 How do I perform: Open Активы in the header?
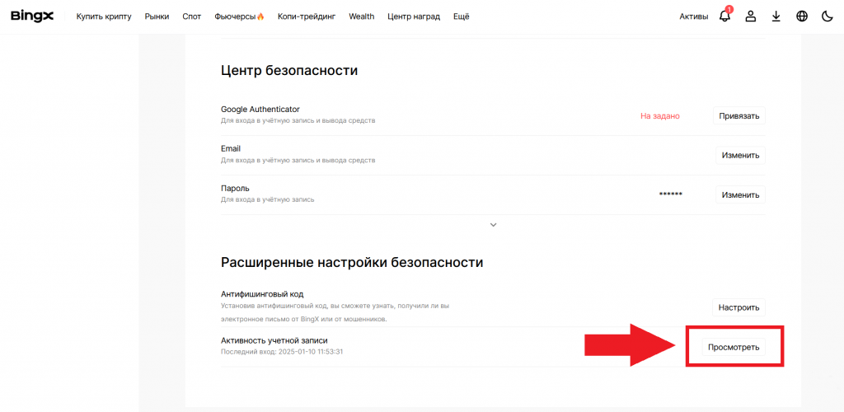694,16
